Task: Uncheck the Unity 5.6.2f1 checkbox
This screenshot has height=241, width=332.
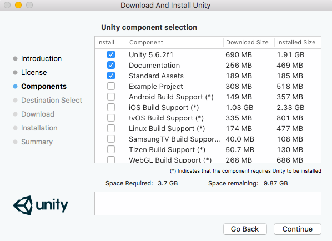Action: (x=111, y=54)
